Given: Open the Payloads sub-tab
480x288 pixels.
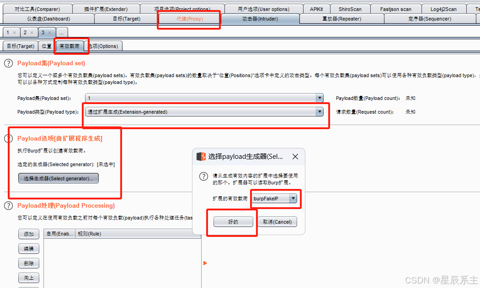Looking at the screenshot, I should (x=69, y=46).
